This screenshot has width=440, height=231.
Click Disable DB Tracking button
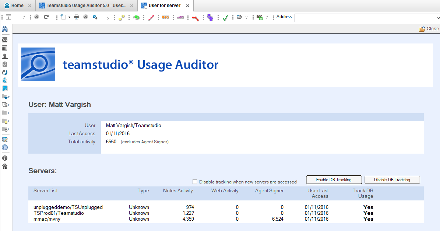point(392,180)
